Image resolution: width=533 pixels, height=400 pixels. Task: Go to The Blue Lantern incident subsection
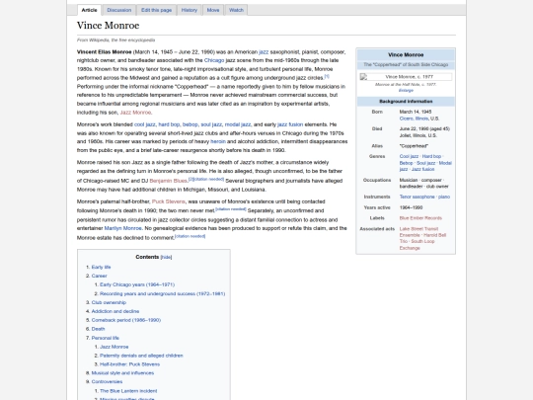[128, 391]
